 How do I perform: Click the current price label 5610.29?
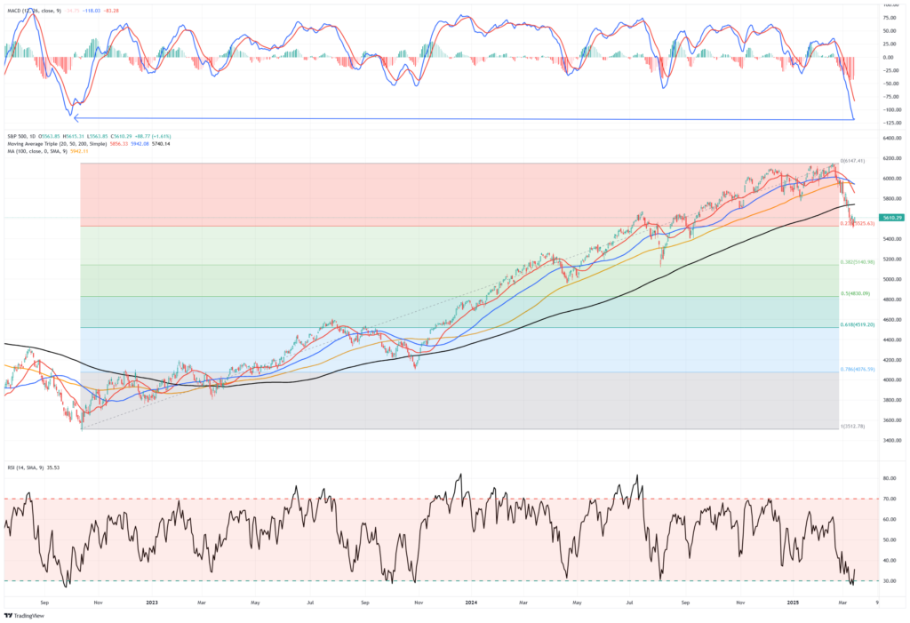[891, 218]
